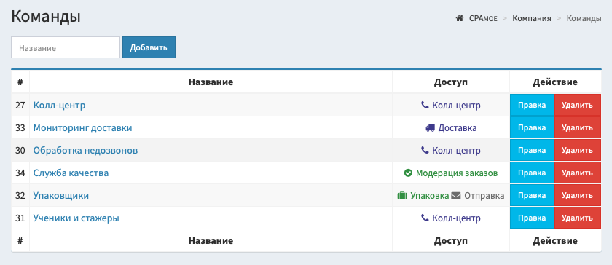The image size is (612, 265).
Task: Click phone icon in Ученики и стажеры row
Action: coord(425,218)
